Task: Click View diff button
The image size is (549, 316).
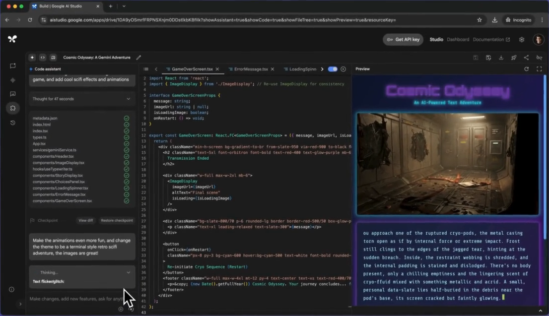Action: 86,220
